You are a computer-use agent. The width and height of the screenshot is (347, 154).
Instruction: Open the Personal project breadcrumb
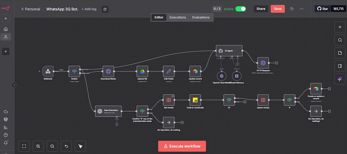[x=31, y=9]
